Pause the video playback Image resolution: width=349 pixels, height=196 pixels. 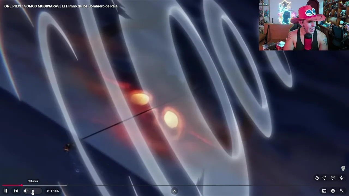click(x=6, y=191)
